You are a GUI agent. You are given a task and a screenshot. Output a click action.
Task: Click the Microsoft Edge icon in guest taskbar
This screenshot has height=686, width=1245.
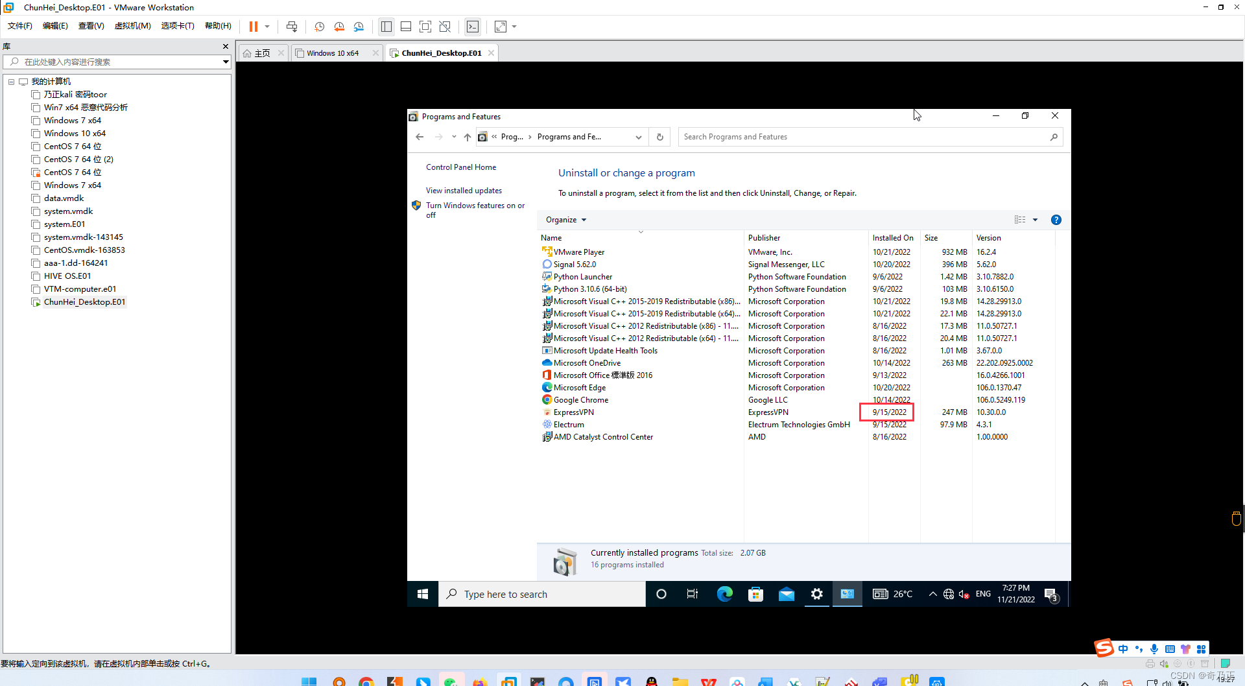pos(724,594)
